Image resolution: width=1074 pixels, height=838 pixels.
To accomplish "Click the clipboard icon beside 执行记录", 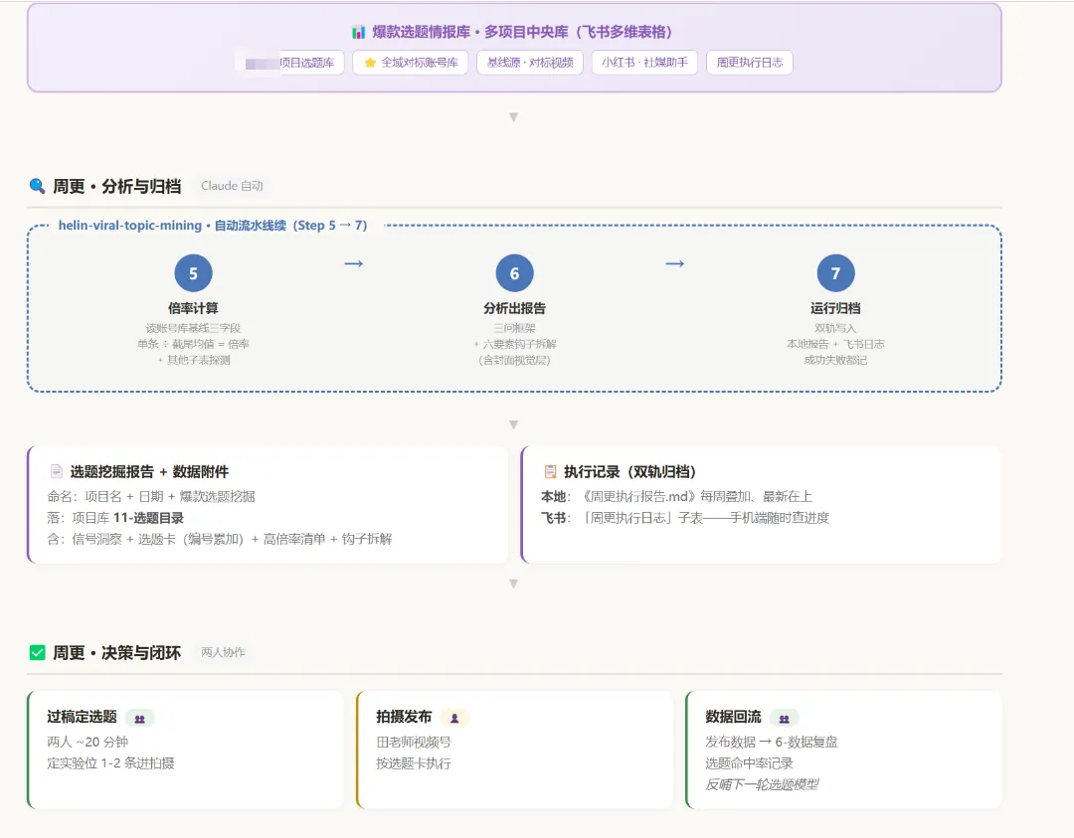I will (x=550, y=471).
